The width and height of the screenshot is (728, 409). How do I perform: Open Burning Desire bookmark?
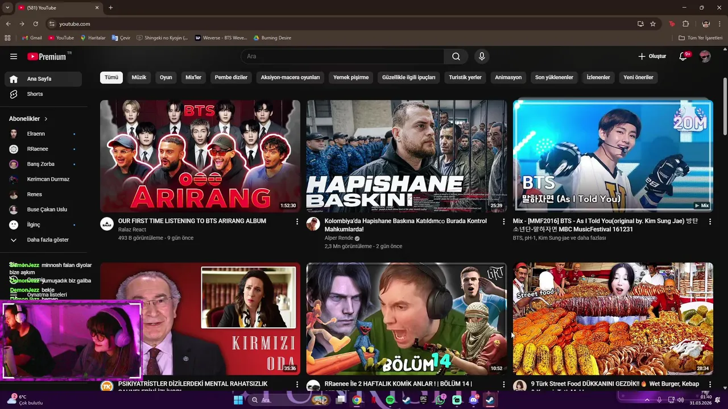pyautogui.click(x=272, y=38)
